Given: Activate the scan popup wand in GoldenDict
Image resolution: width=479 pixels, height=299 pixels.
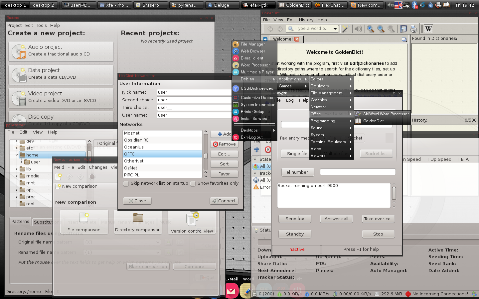Looking at the screenshot, I should (x=346, y=29).
